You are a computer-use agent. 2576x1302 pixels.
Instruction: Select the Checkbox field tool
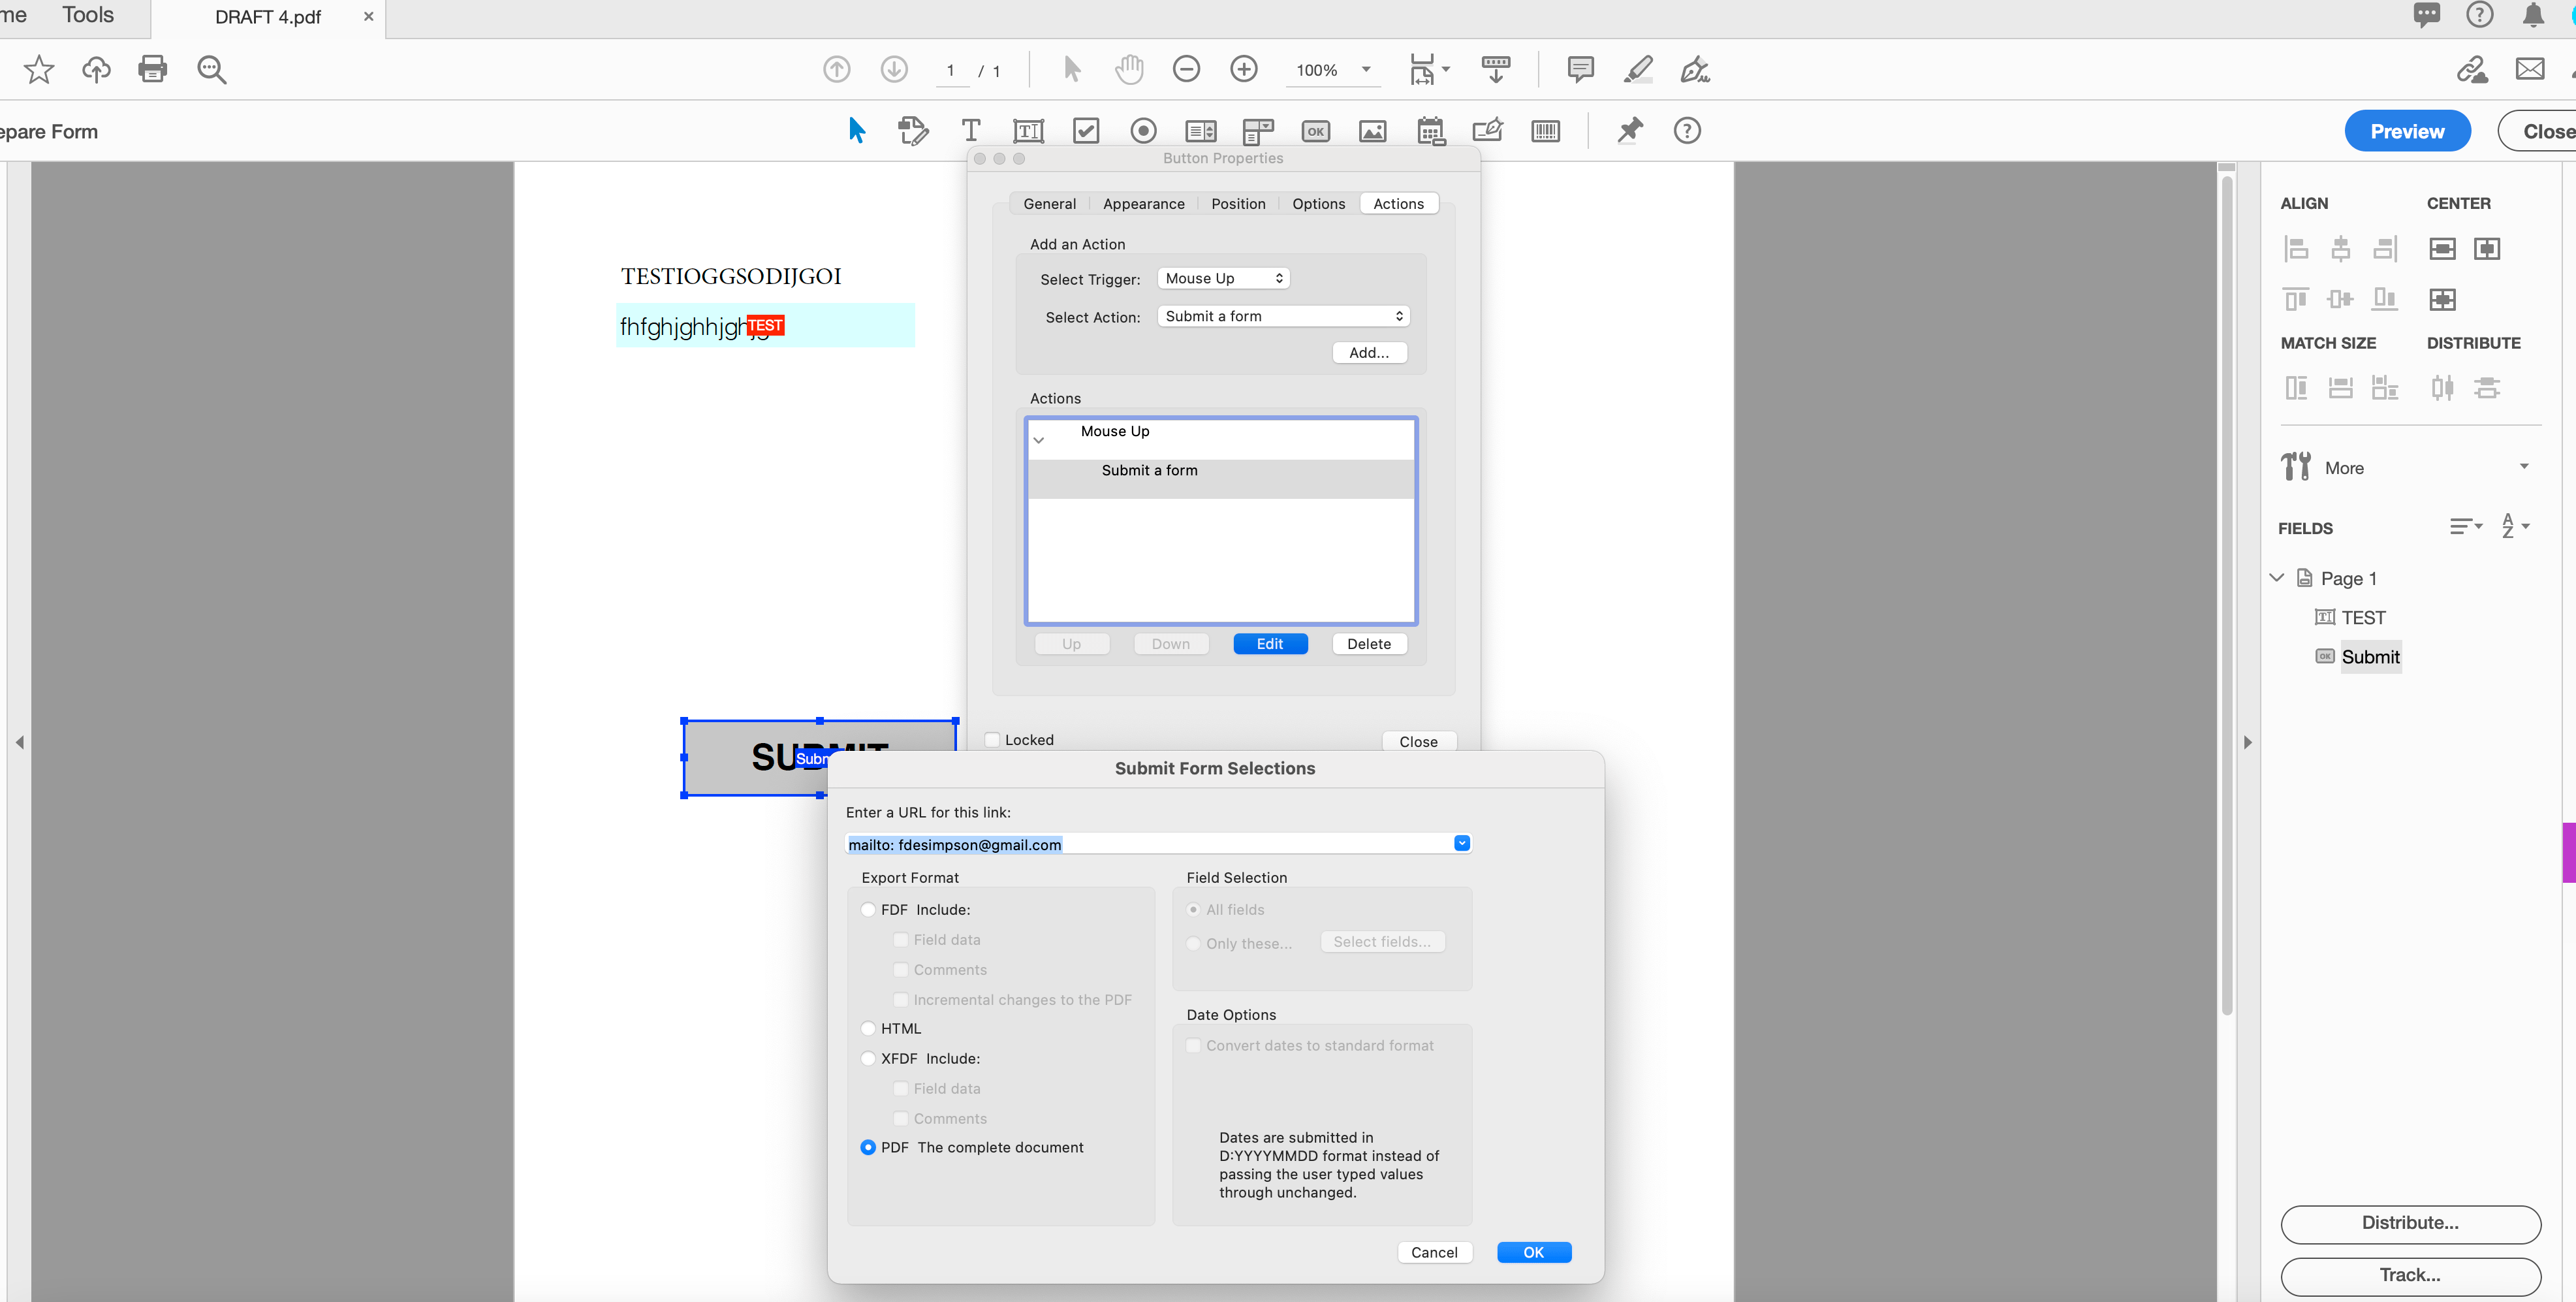(1086, 131)
